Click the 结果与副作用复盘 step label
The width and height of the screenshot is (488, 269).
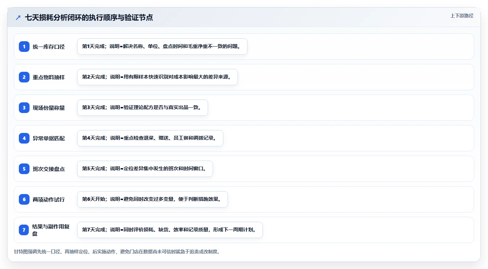tap(51, 230)
